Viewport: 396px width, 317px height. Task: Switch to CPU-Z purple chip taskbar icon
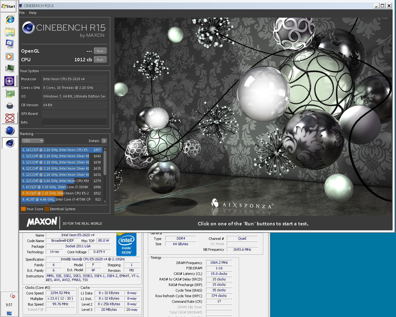tap(10, 81)
